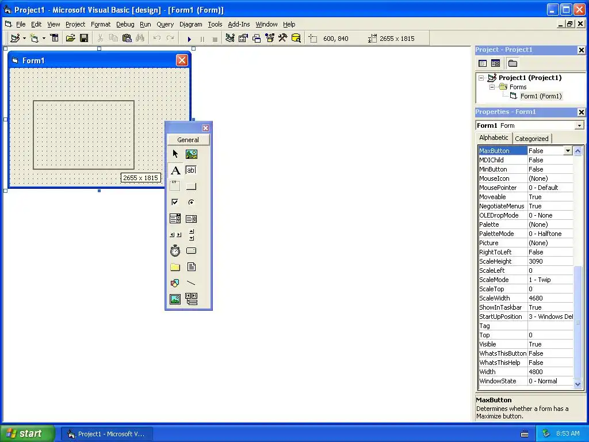The height and width of the screenshot is (442, 589).
Task: Select the HScrollBar tool in toolbox
Action: [x=175, y=235]
